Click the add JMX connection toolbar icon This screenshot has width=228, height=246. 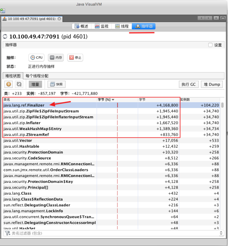(x=3, y=11)
